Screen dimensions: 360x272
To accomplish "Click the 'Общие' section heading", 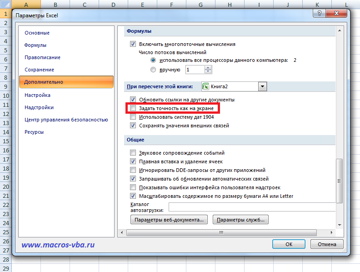I will pyautogui.click(x=135, y=140).
